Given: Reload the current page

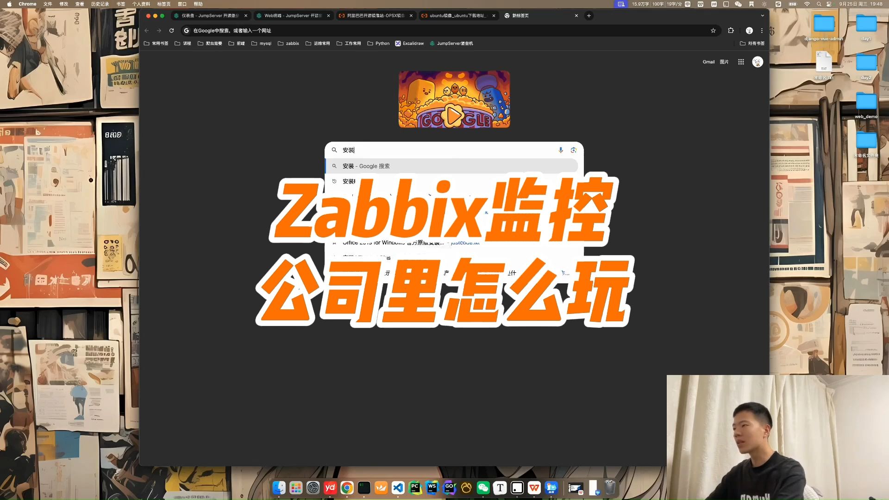Looking at the screenshot, I should coord(171,31).
